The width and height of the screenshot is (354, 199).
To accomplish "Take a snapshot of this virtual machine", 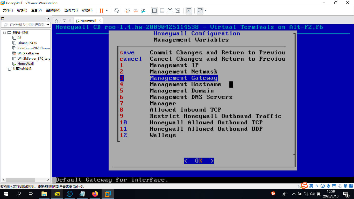I will (x=128, y=11).
